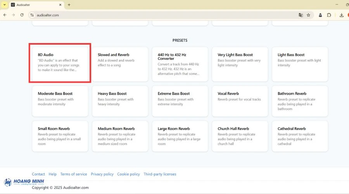Choose the Extreme Bass Boost preset
This screenshot has width=349, height=194.
click(x=180, y=101)
